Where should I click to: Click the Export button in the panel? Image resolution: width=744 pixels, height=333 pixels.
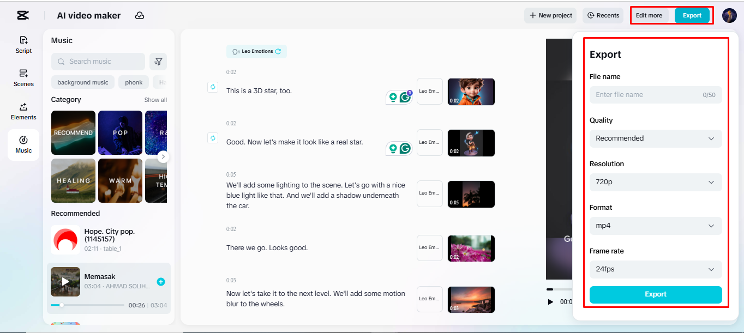click(x=655, y=294)
